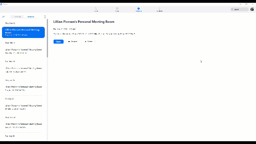
Task: Click the icon right of Recorded tab
Action: tap(45, 17)
